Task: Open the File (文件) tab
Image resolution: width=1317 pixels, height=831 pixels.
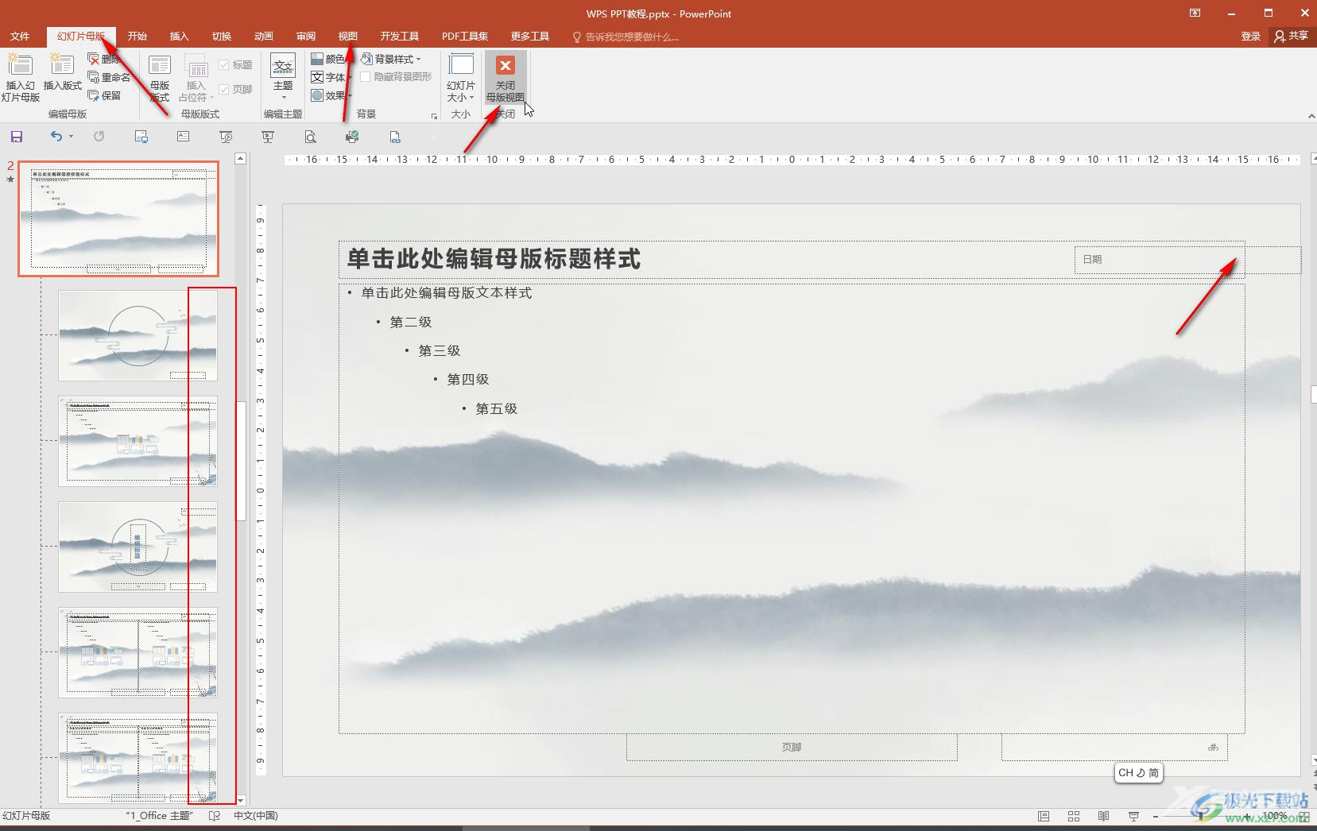Action: 20,37
